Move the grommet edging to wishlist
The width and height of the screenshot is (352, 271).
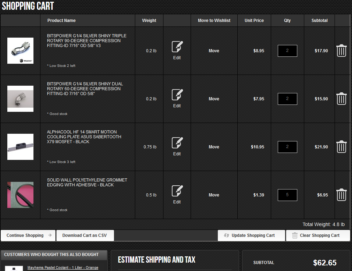click(214, 195)
